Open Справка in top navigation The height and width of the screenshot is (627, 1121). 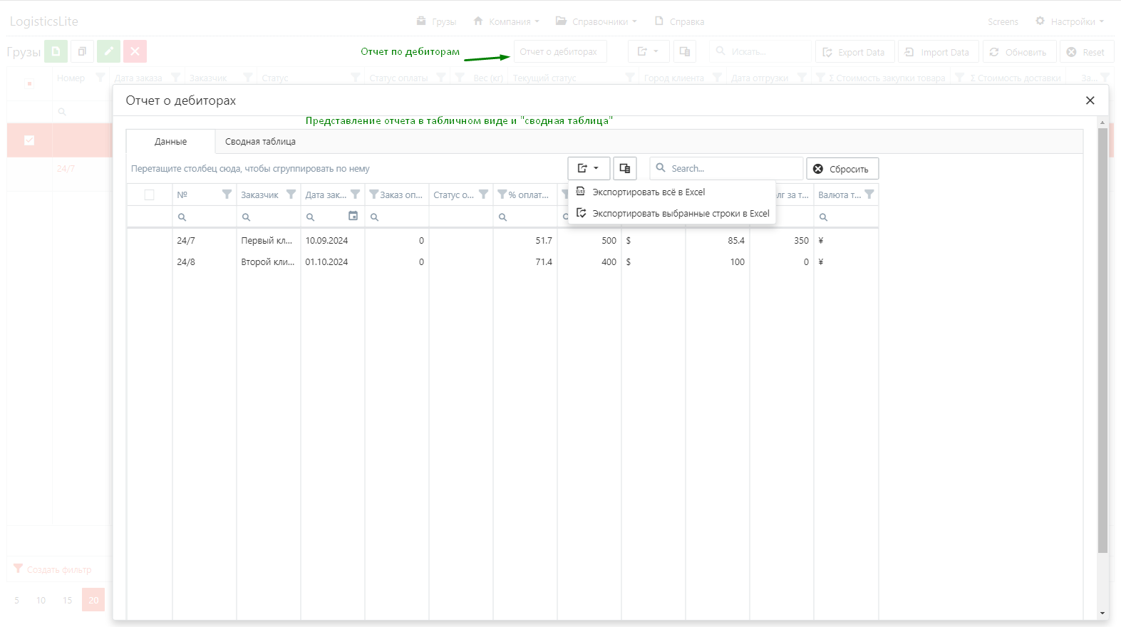(x=679, y=21)
